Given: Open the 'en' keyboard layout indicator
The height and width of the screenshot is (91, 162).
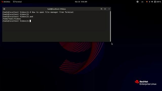Looking at the screenshot, I should click(142, 2).
